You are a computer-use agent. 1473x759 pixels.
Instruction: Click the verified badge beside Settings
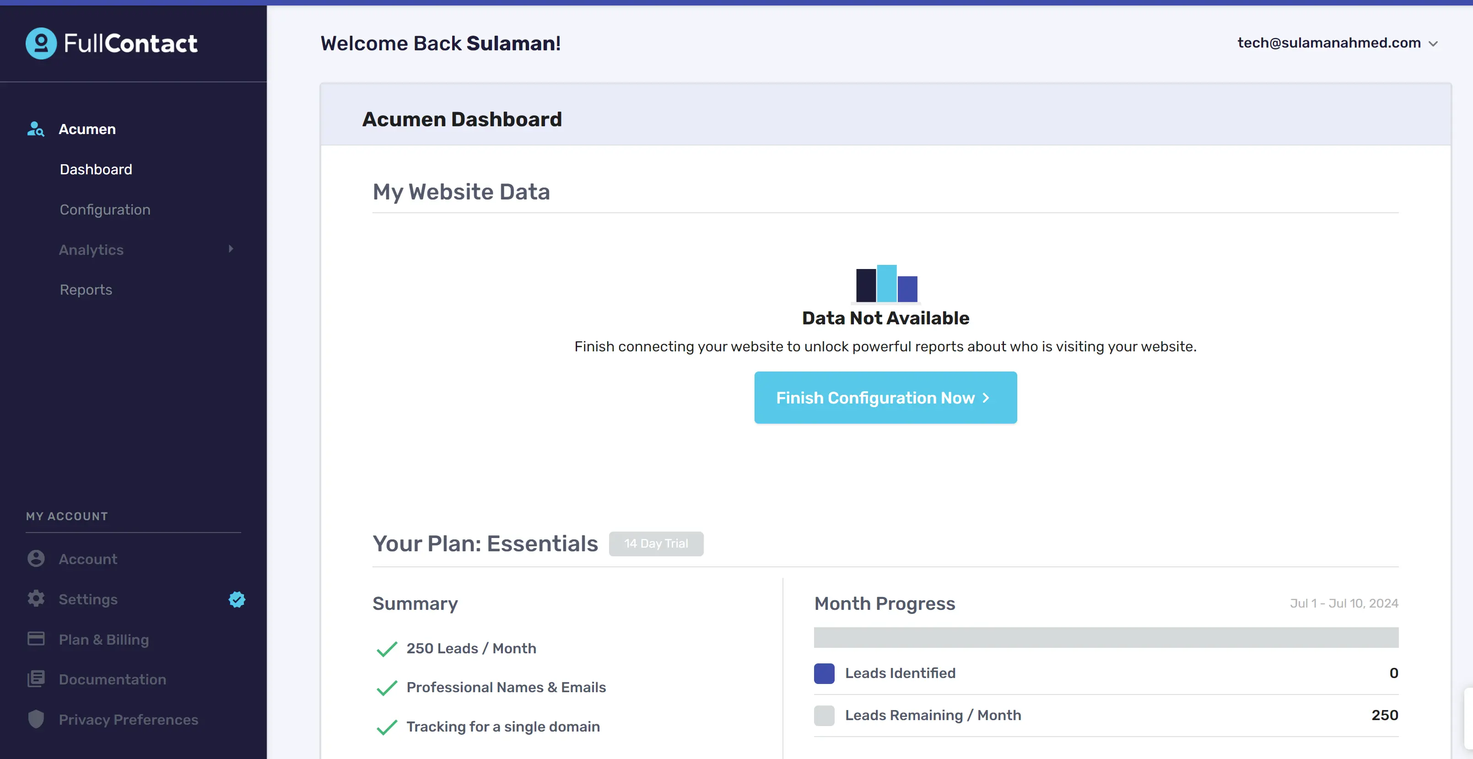coord(237,599)
